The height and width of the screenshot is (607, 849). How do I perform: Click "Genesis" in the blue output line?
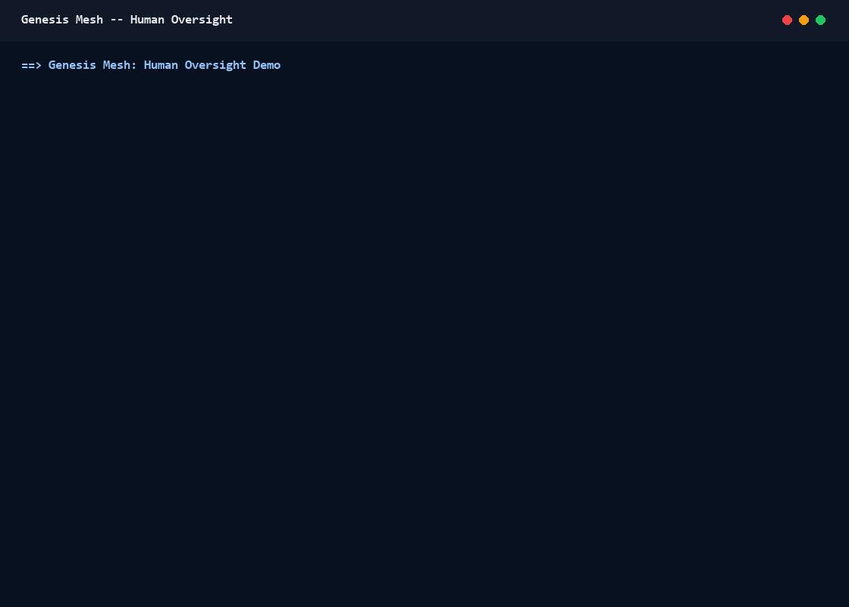point(72,65)
